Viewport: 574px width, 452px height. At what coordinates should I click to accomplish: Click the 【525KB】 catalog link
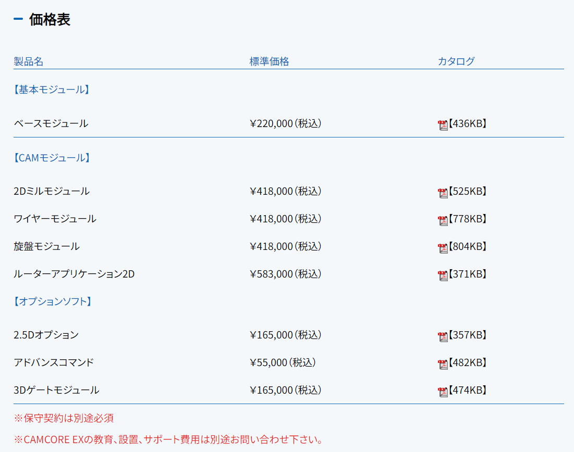[468, 192]
